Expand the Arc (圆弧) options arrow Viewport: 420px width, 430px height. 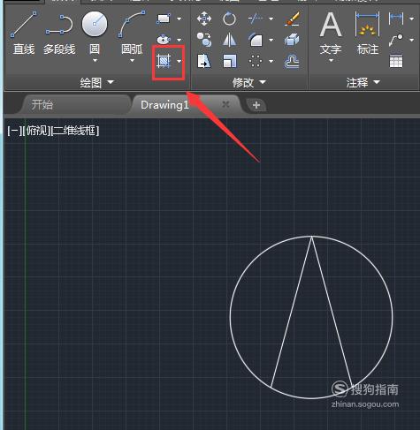point(132,61)
